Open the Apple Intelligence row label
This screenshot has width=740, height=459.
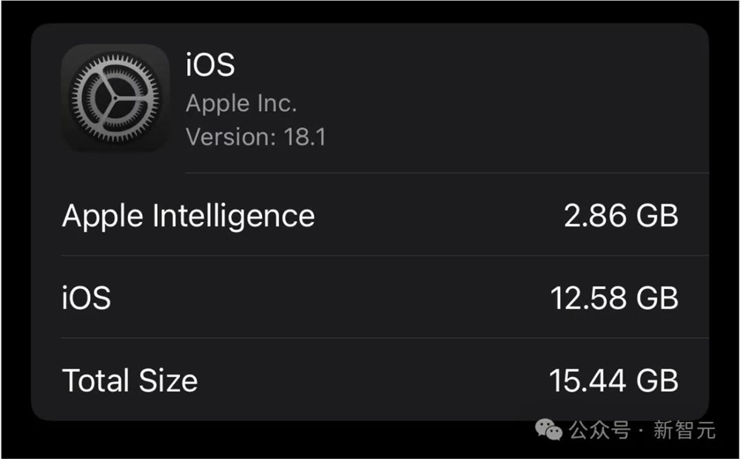[x=188, y=217]
